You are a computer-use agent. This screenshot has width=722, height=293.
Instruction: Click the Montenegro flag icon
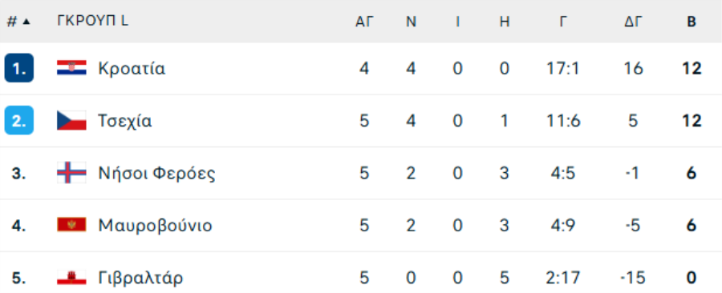click(71, 225)
